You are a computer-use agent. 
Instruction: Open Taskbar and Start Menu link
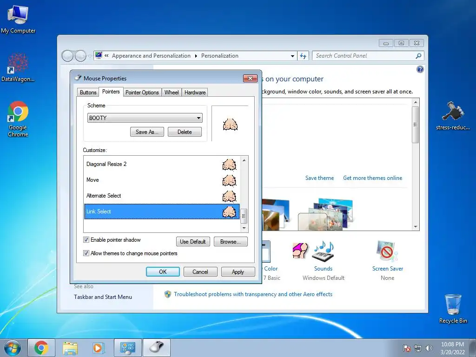(103, 297)
